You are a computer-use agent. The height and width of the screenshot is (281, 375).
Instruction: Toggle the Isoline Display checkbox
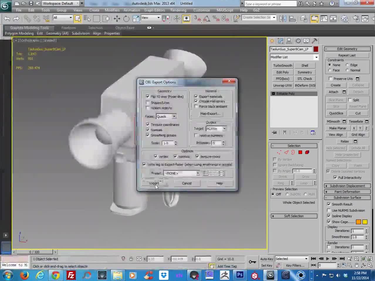point(329,216)
